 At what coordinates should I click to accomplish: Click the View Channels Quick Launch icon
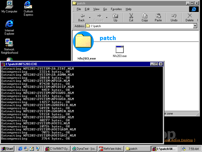pos(38,149)
